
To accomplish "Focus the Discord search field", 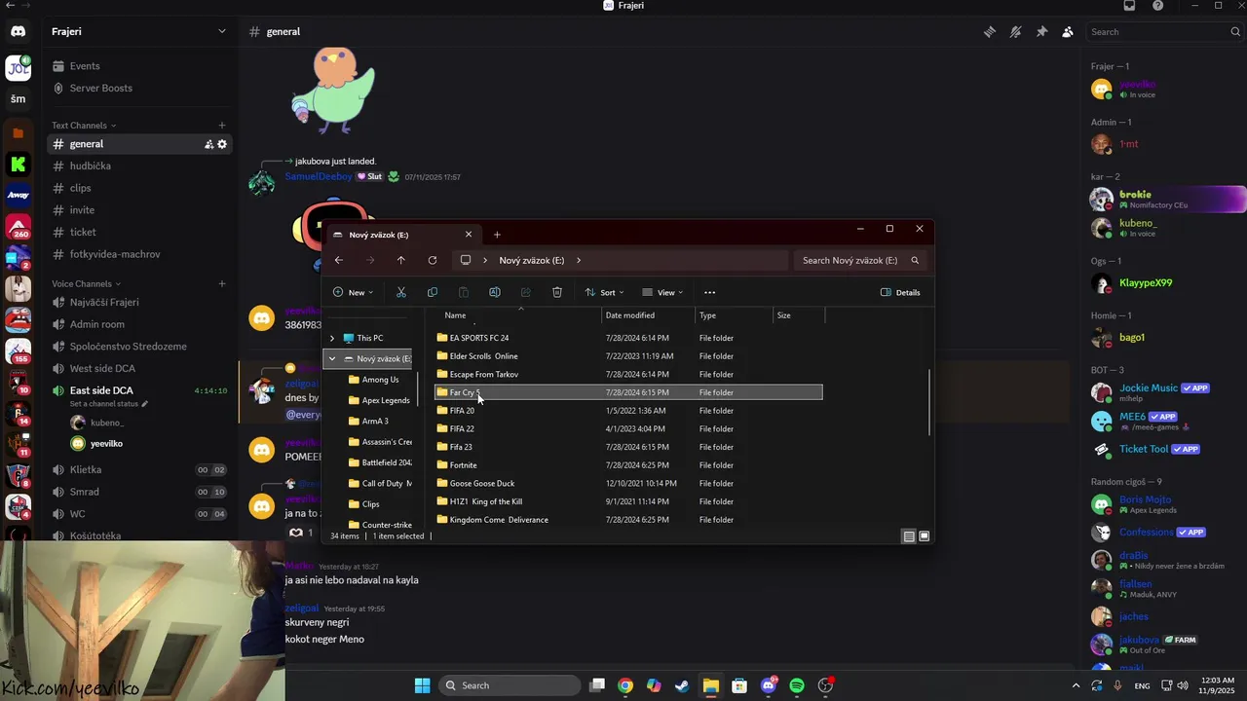I will click(x=1164, y=32).
